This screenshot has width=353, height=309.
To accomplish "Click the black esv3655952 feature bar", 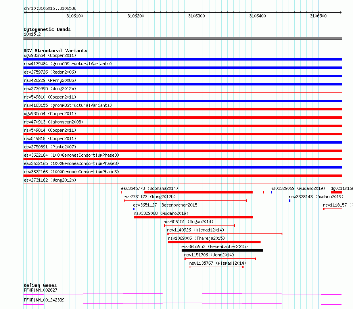I will tap(222, 250).
